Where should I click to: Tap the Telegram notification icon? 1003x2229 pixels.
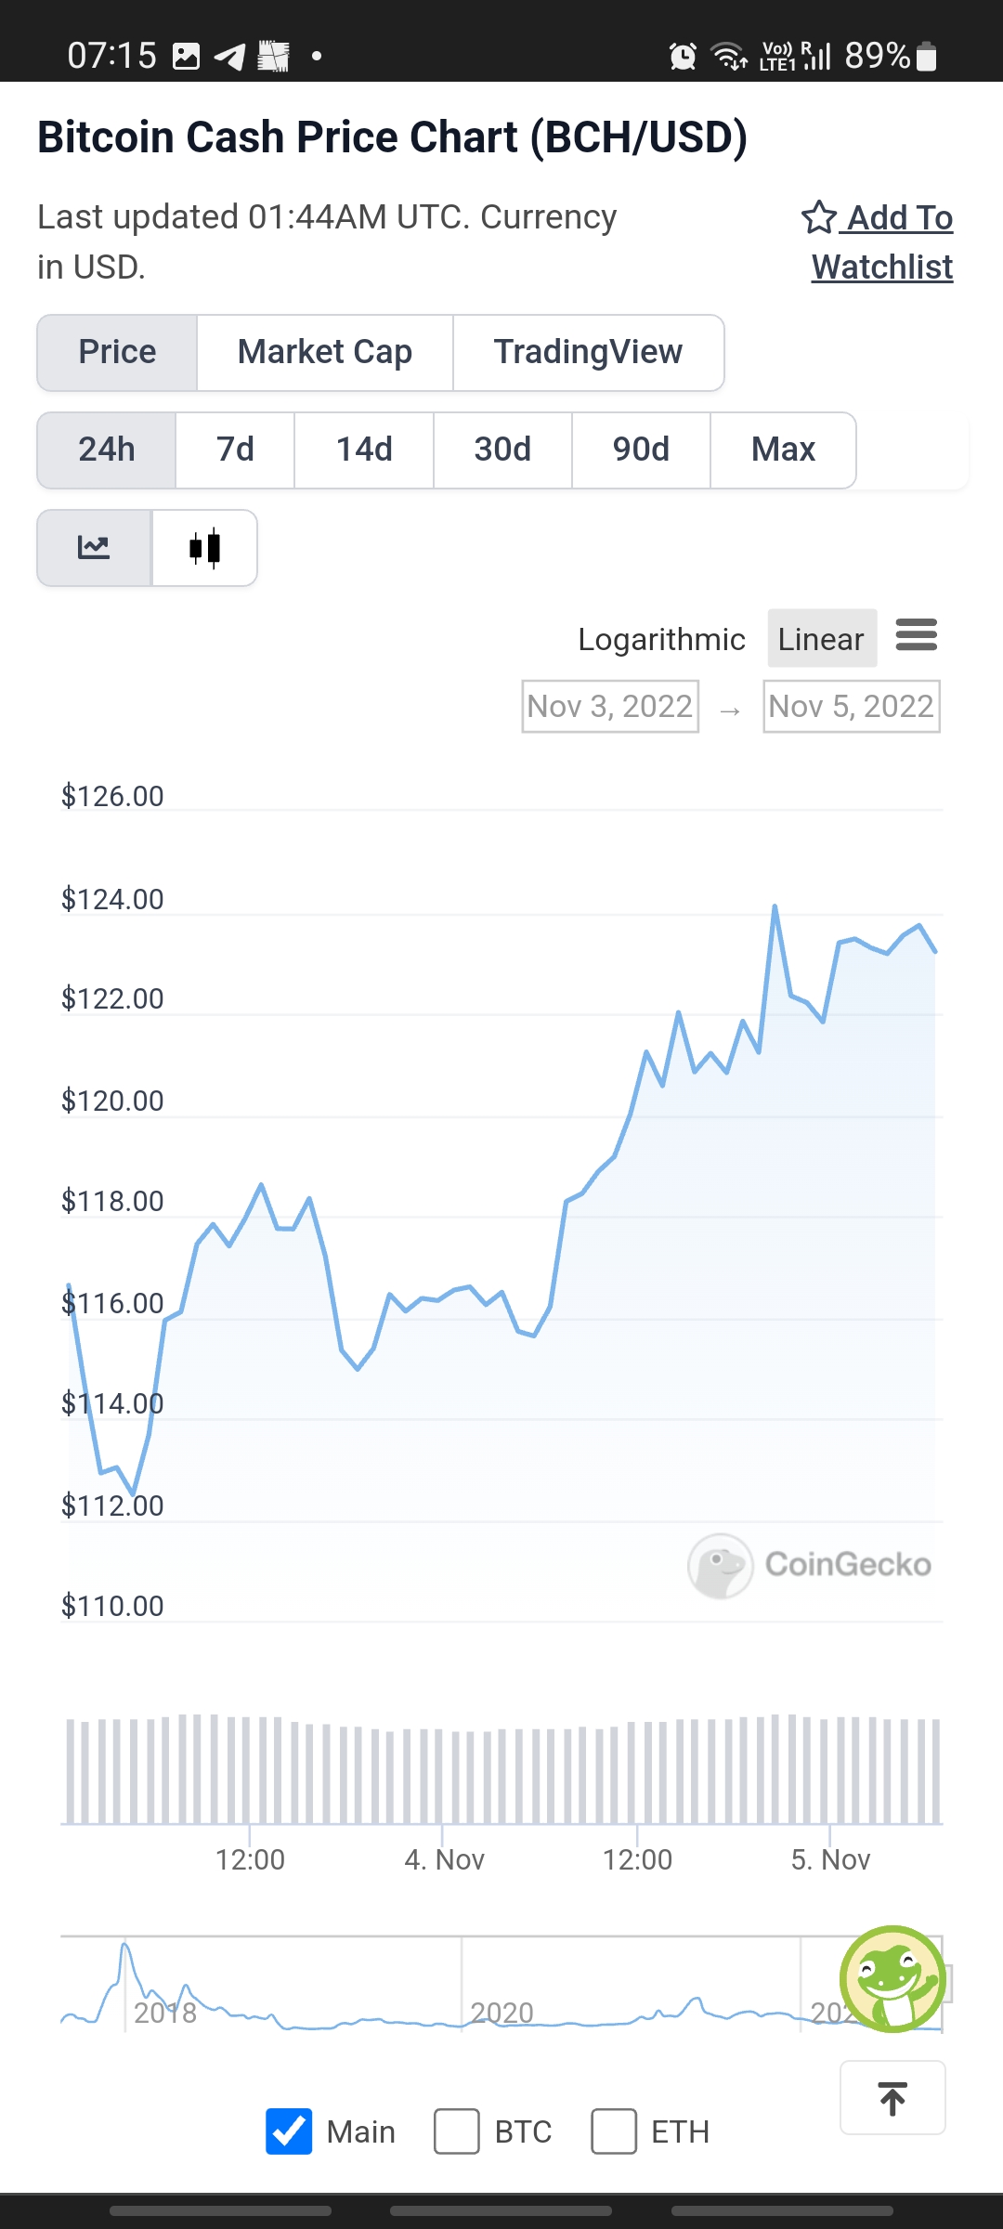tap(229, 57)
